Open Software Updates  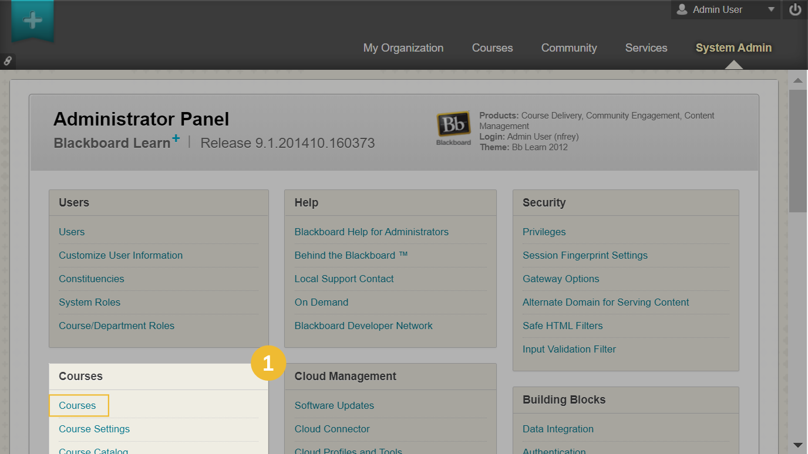[x=334, y=406]
